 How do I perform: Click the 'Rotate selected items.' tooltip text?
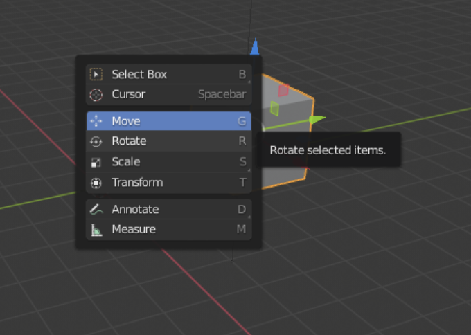pyautogui.click(x=328, y=150)
